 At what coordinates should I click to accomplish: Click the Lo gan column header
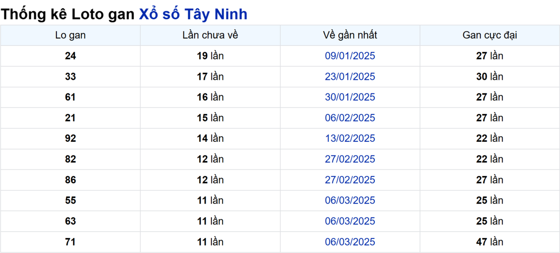coord(70,35)
